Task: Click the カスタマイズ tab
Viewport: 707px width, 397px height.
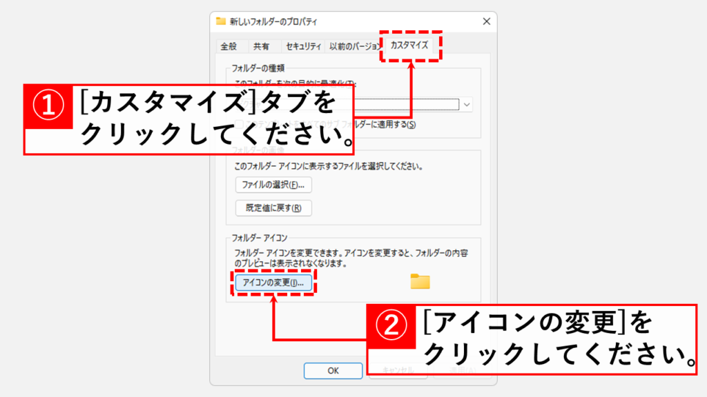Action: tap(409, 45)
